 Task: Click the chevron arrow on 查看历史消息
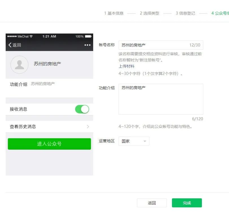pyautogui.click(x=88, y=127)
